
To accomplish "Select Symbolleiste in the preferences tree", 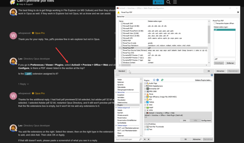I will click(x=122, y=123).
